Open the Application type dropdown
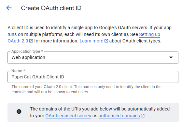Image resolution: width=196 pixels, height=127 pixels. [93, 57]
